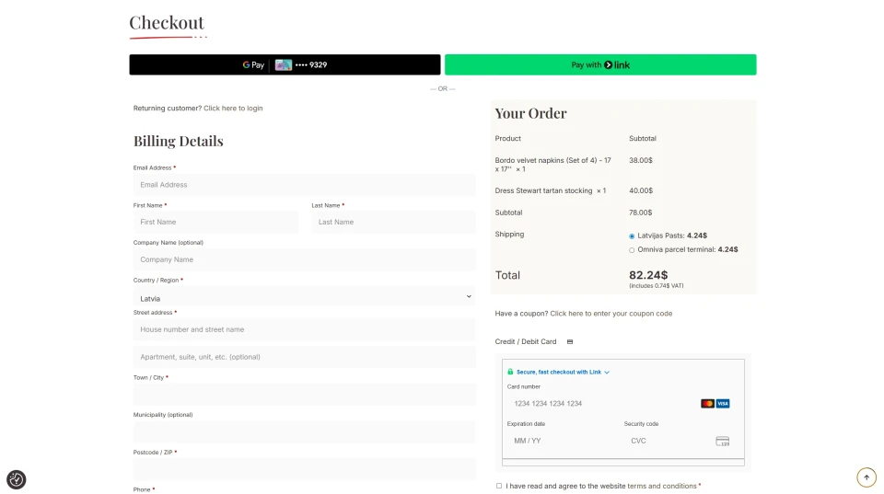Open the terms and conditions link
The image size is (884, 494).
tap(662, 486)
